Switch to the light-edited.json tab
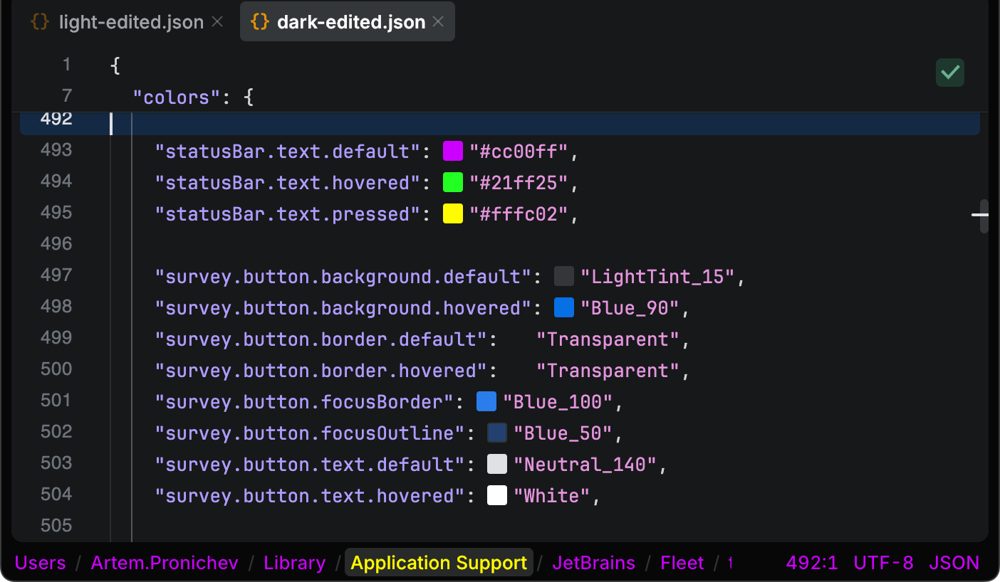This screenshot has height=582, width=1000. (x=132, y=21)
